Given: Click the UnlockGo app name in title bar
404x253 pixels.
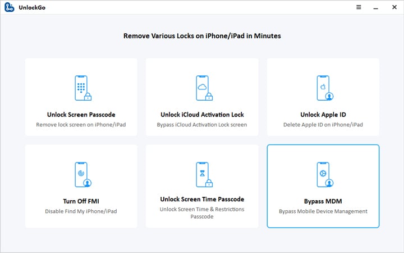Looking at the screenshot, I should (32, 7).
